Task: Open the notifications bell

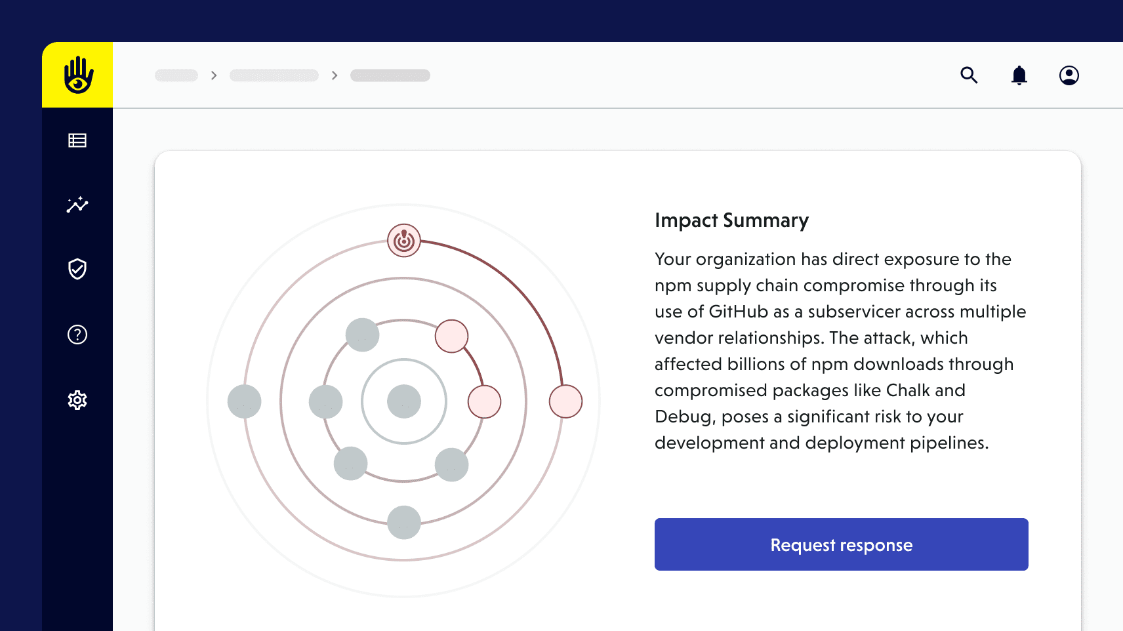Action: click(1019, 75)
